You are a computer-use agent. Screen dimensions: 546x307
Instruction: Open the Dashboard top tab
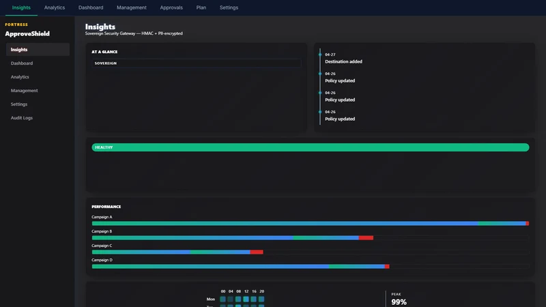click(x=91, y=8)
